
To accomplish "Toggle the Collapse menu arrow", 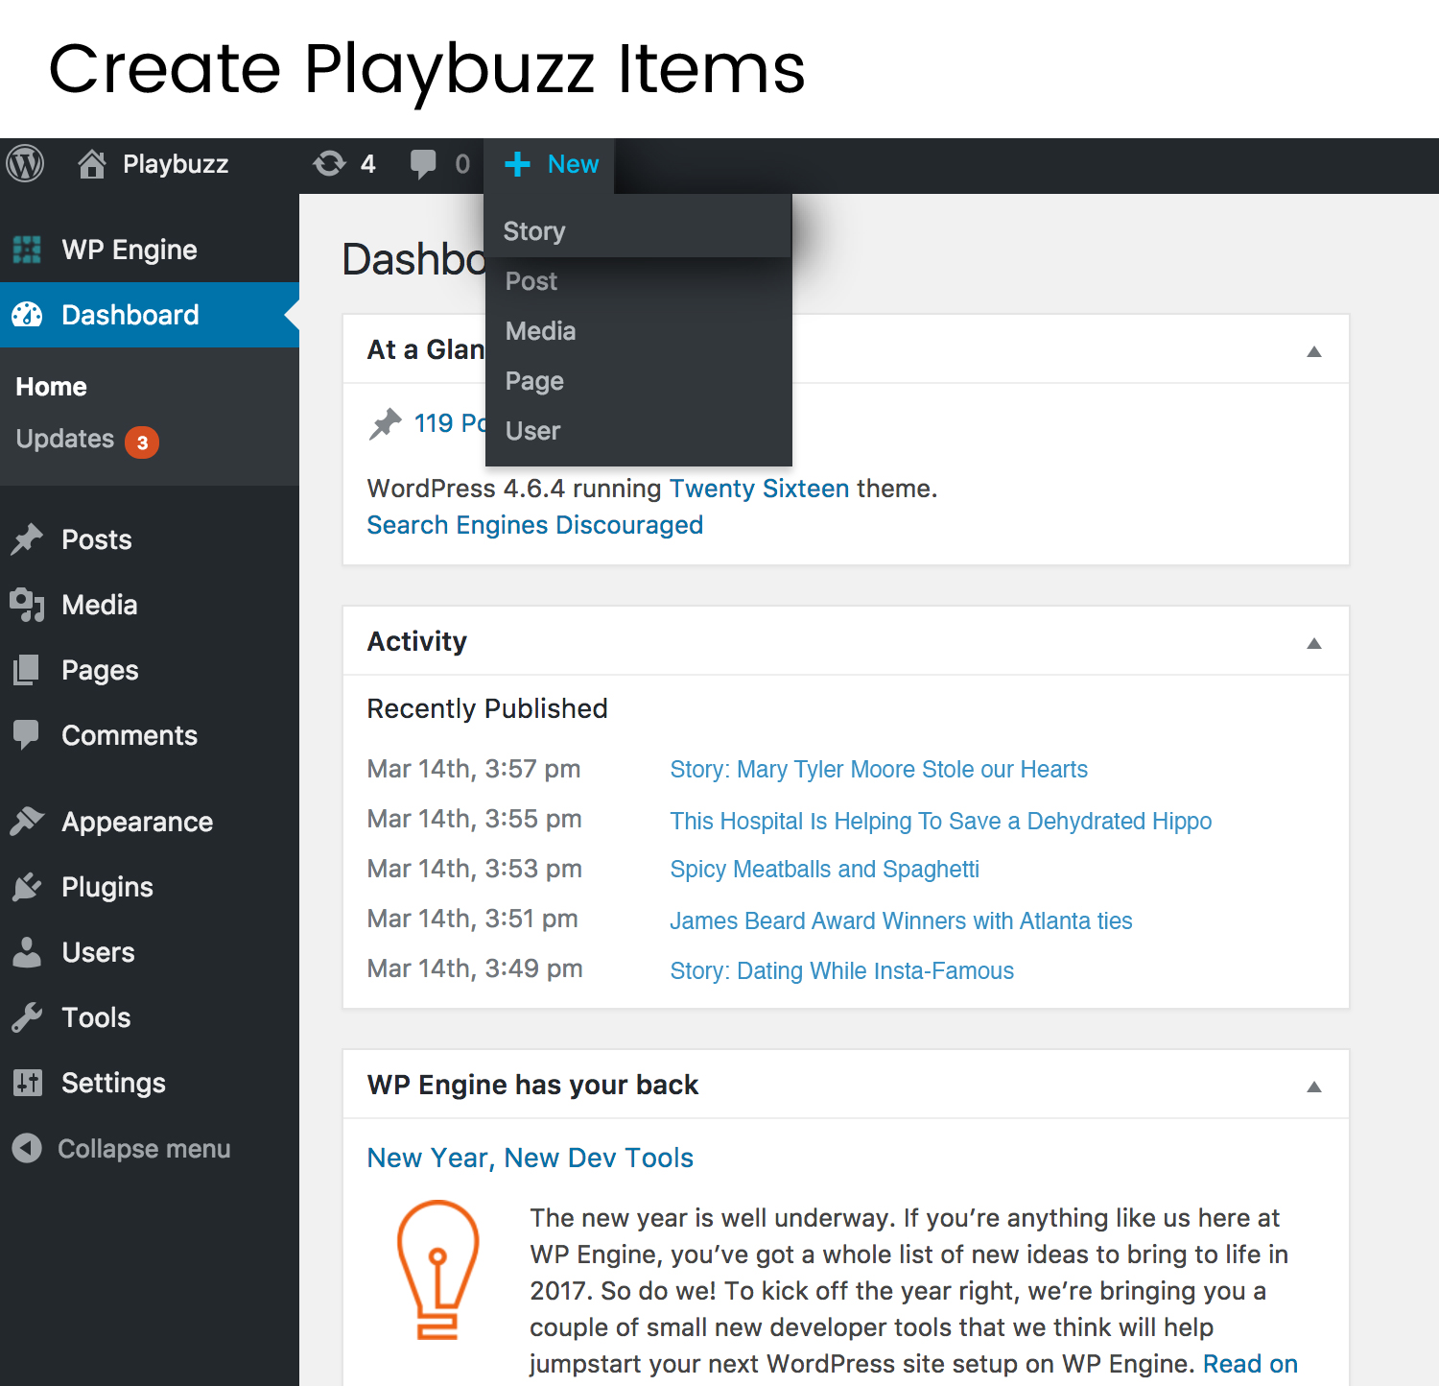I will [x=27, y=1148].
